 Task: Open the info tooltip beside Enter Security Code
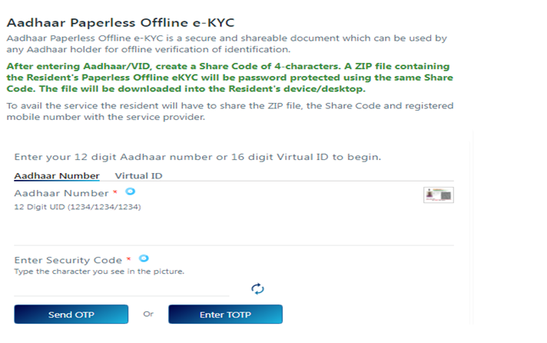point(144,259)
